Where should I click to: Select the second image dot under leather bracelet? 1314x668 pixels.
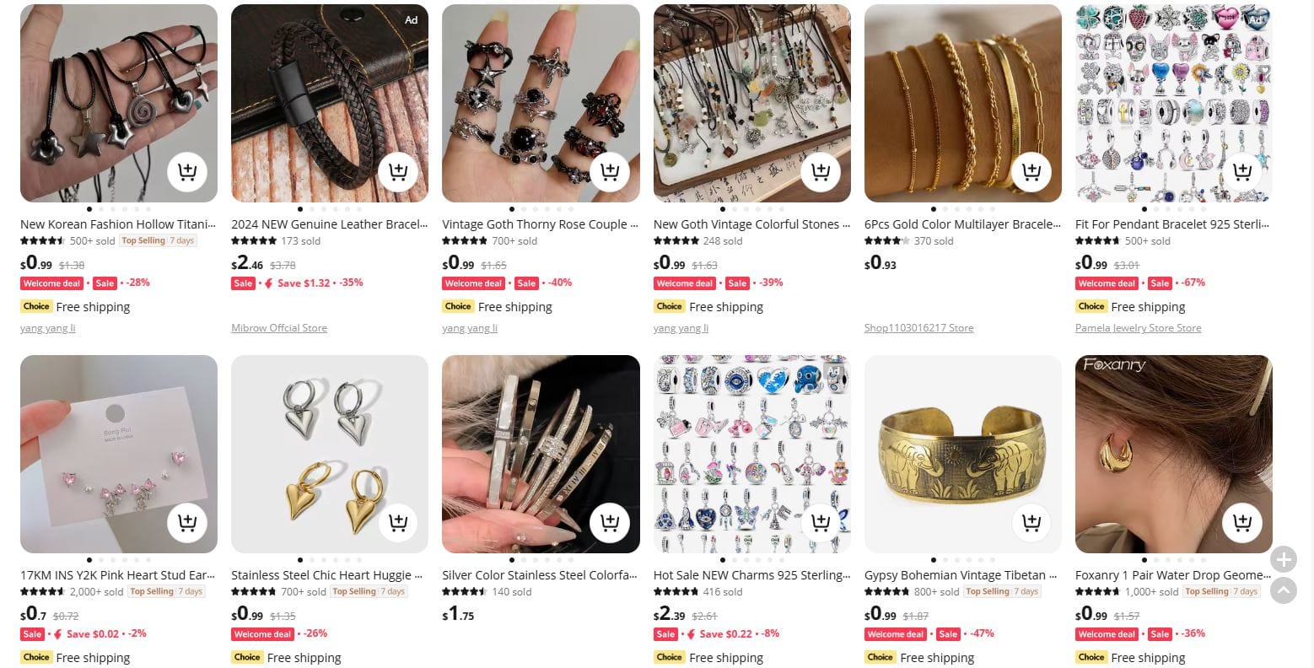[312, 209]
